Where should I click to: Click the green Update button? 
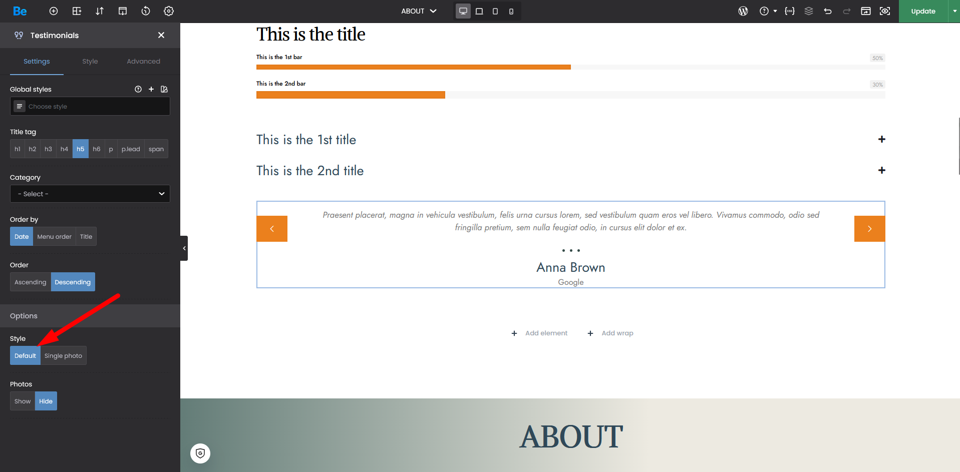tap(923, 11)
